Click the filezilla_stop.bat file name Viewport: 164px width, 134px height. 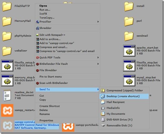click(x=147, y=63)
